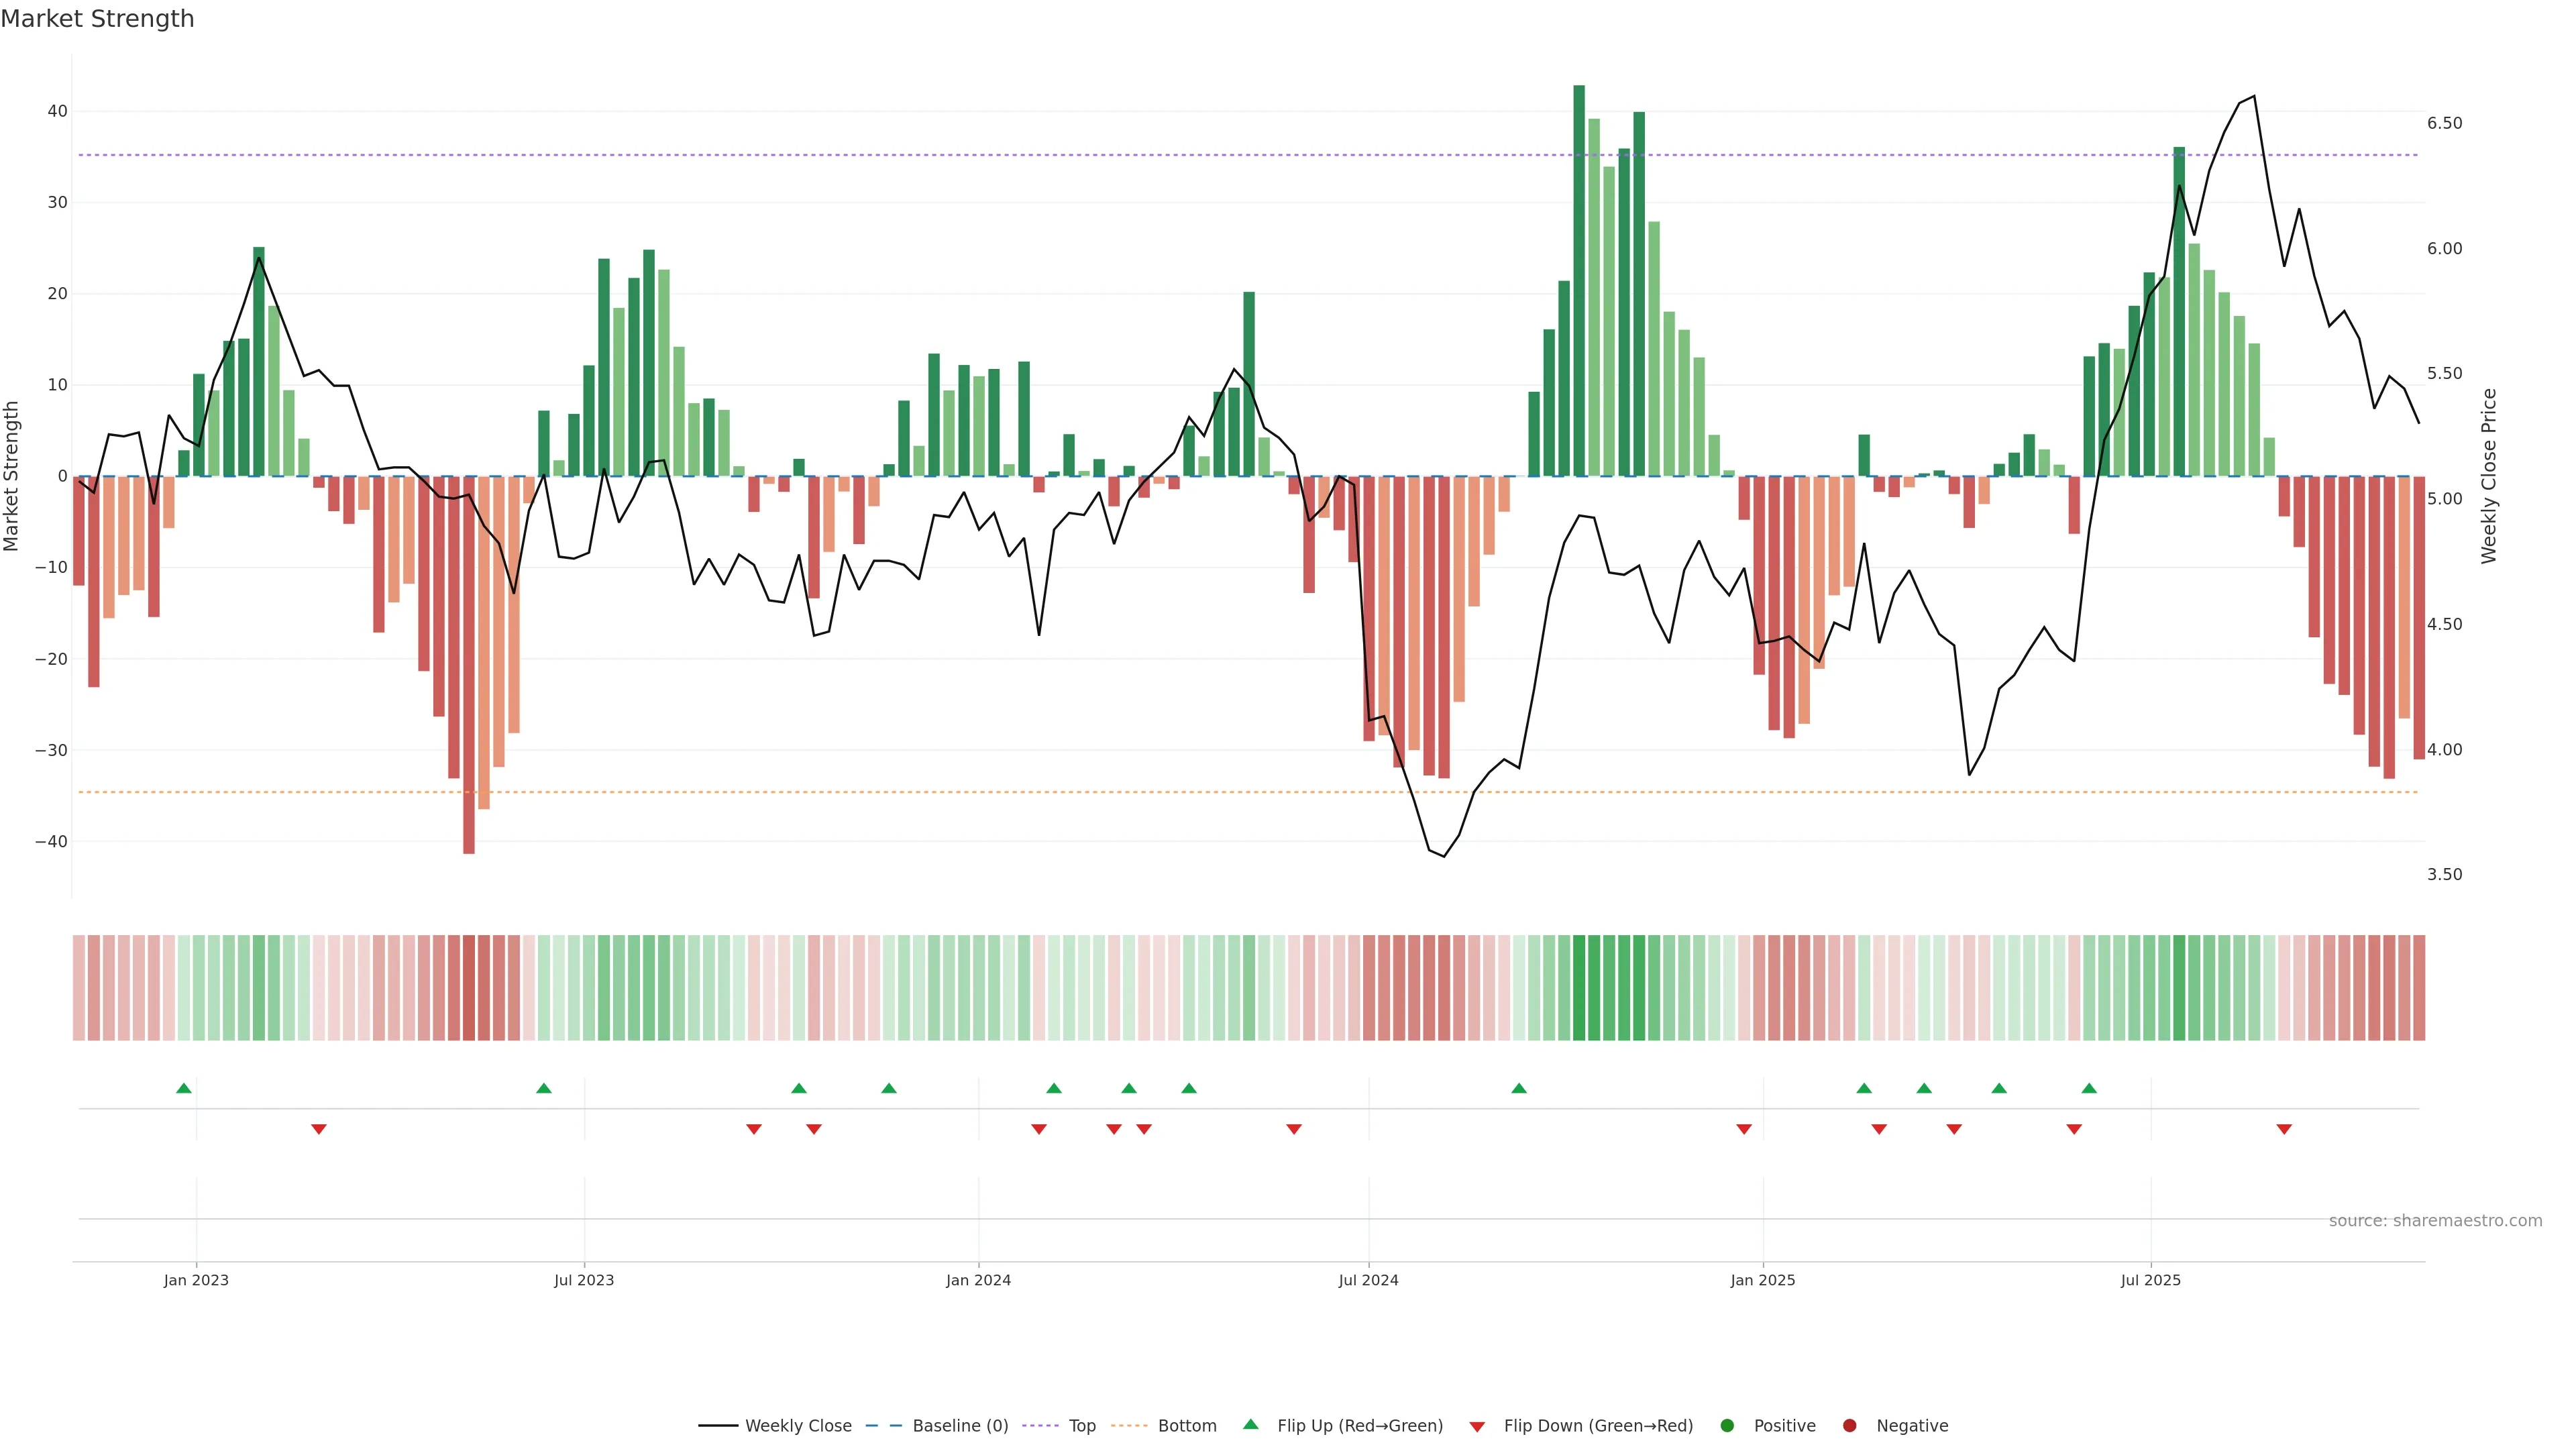Toggle the orange Bottom legend entry
This screenshot has height=1449, width=2576.
1164,1425
